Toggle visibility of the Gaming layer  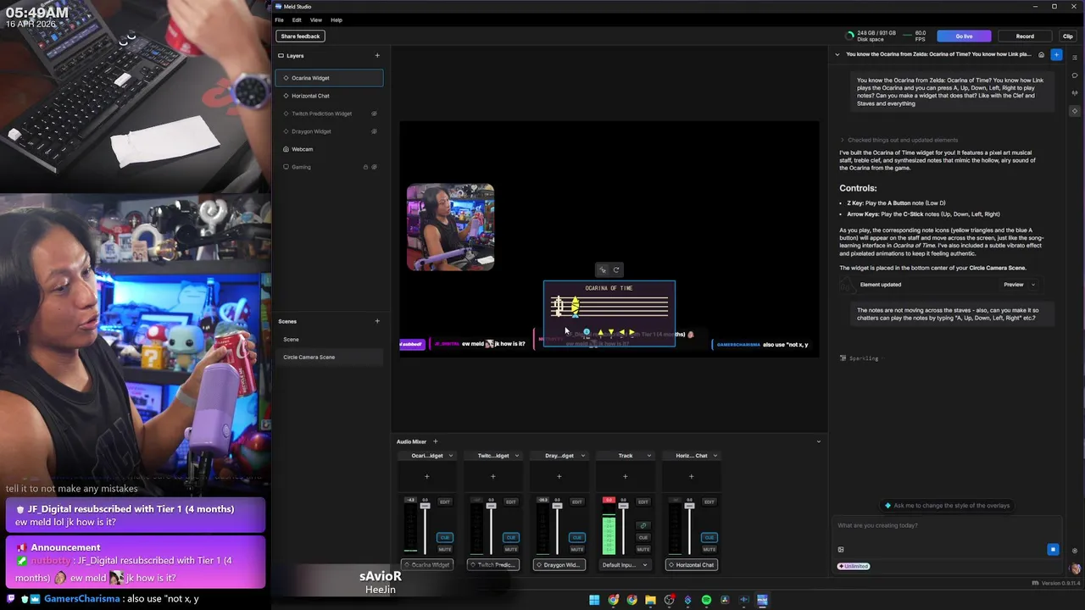[x=374, y=167]
